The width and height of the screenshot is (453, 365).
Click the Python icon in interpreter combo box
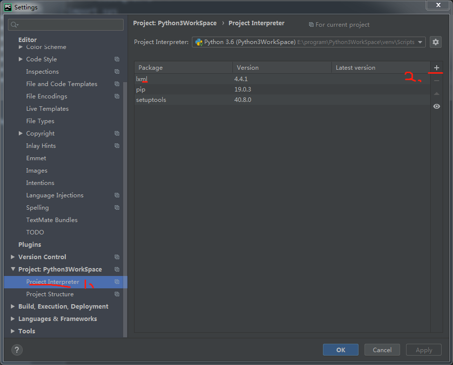point(199,42)
